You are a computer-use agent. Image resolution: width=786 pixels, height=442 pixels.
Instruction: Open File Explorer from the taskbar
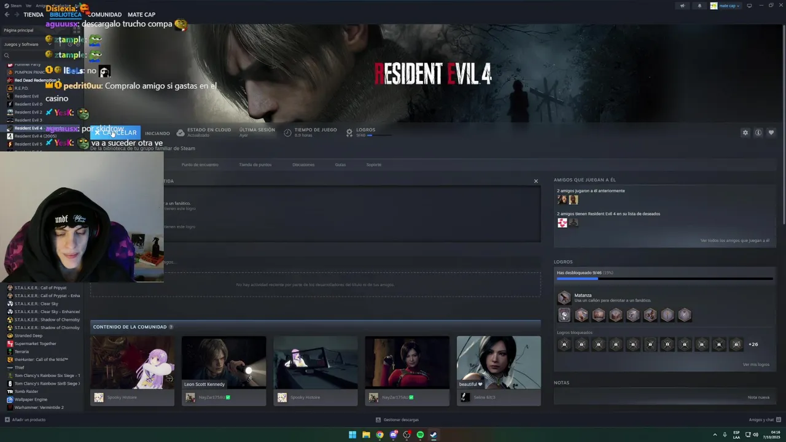point(366,435)
